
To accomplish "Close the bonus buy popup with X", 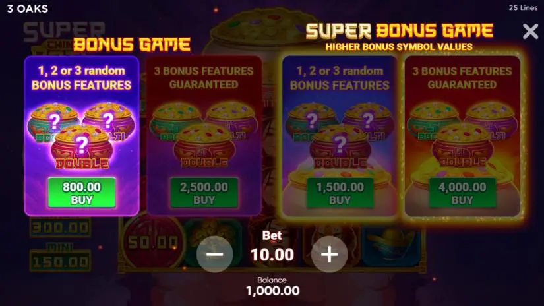I will click(530, 32).
